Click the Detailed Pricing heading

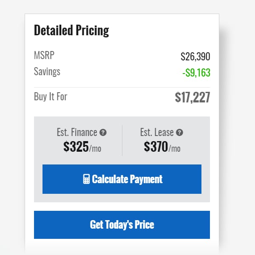point(71,31)
